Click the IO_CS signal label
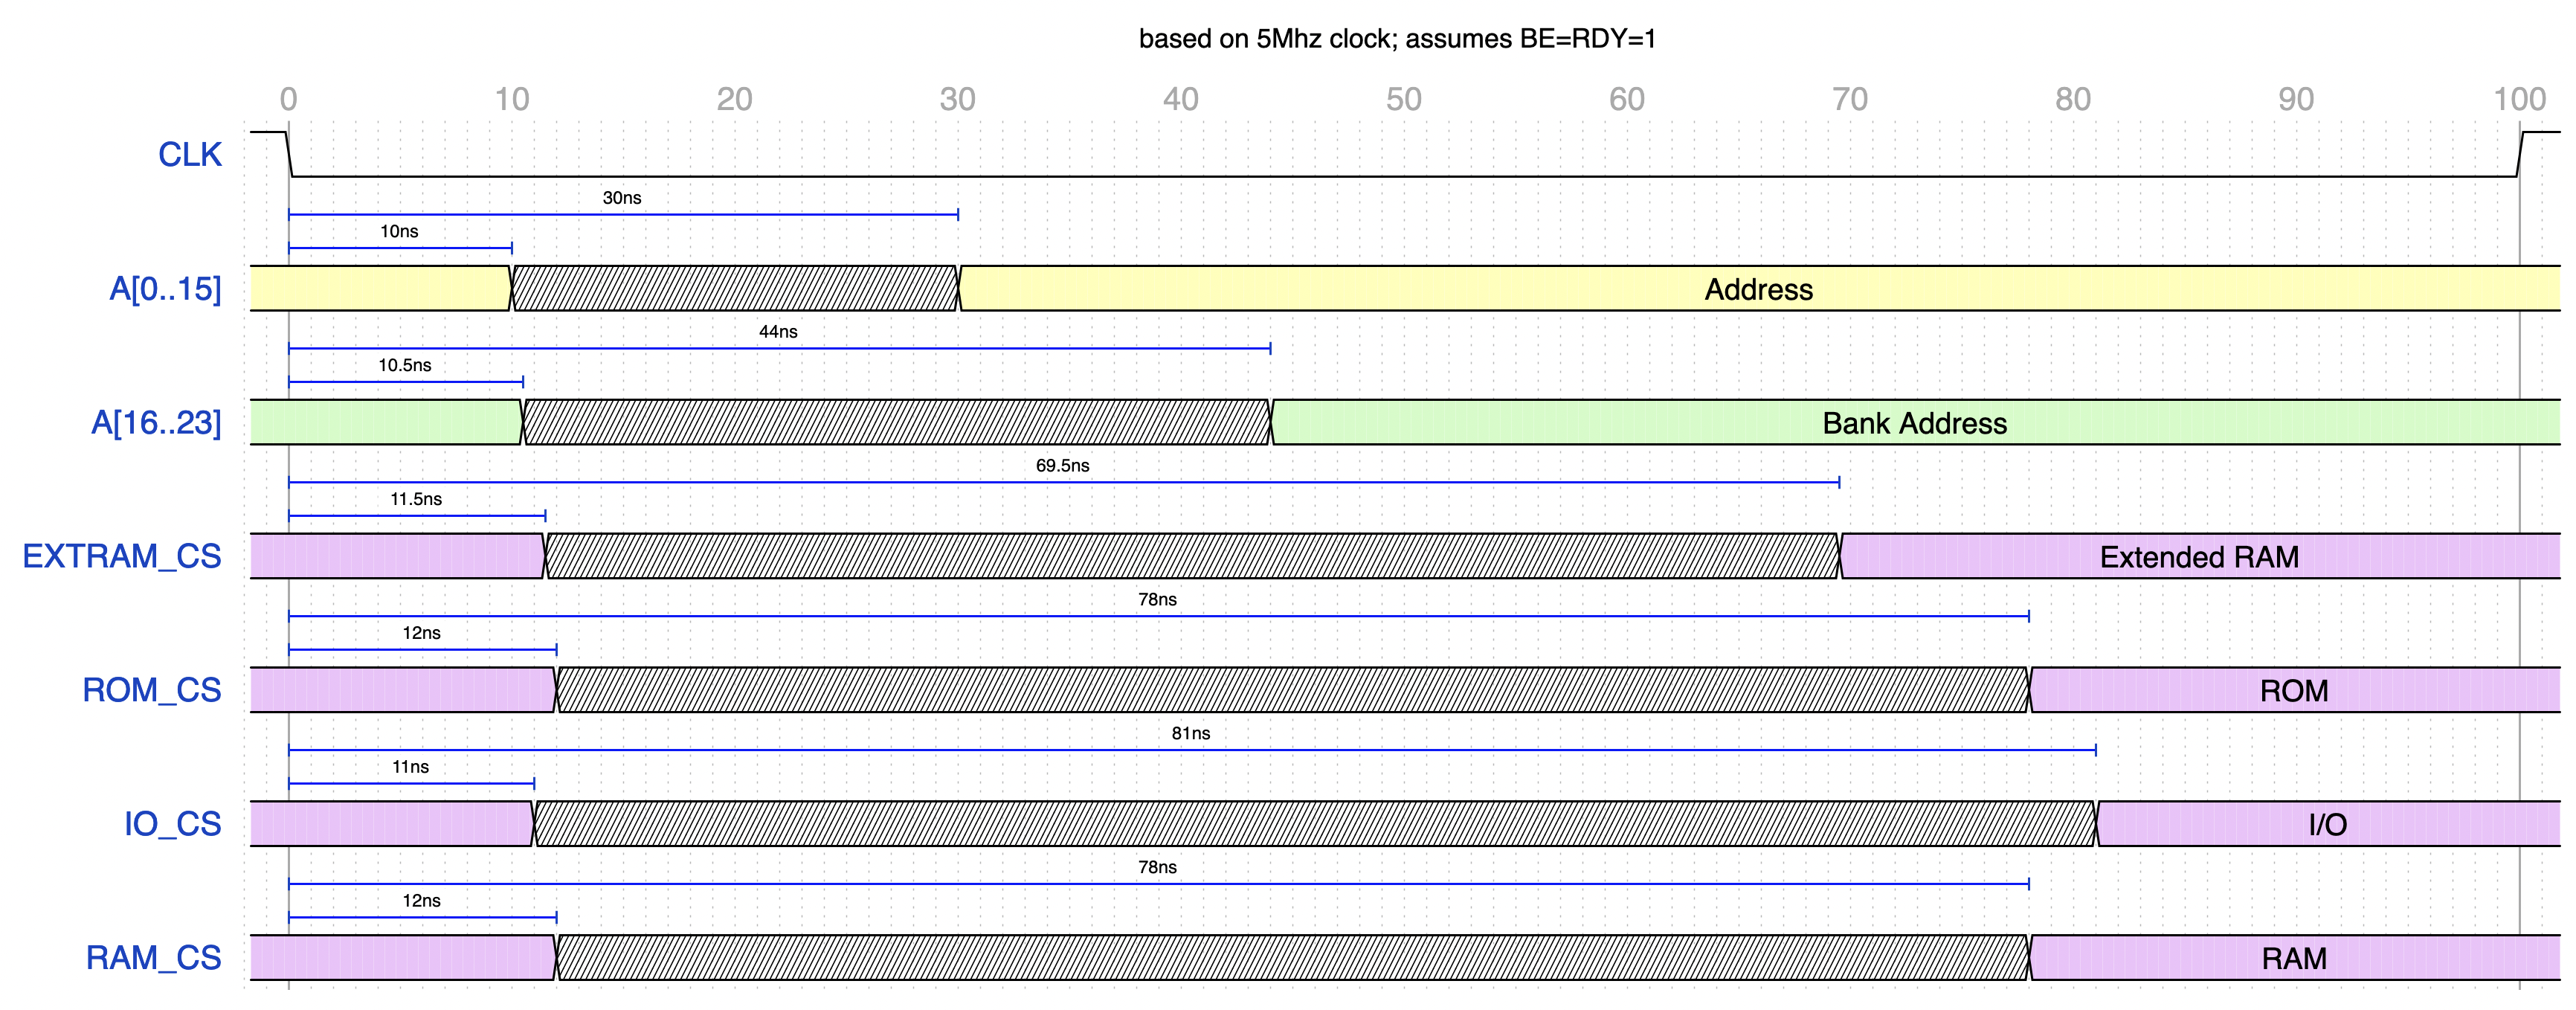2576x1010 pixels. point(172,824)
